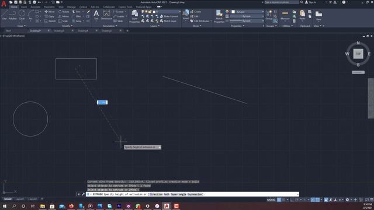Open the Home ribbon tab

(14, 7)
